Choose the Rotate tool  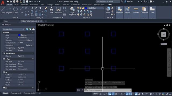coord(36,8)
